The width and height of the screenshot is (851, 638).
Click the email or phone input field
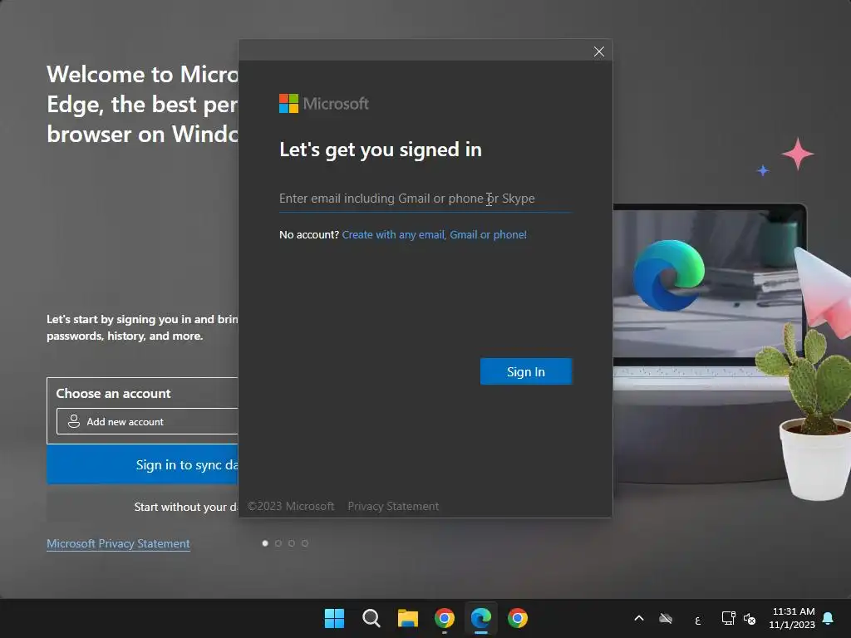click(x=425, y=199)
